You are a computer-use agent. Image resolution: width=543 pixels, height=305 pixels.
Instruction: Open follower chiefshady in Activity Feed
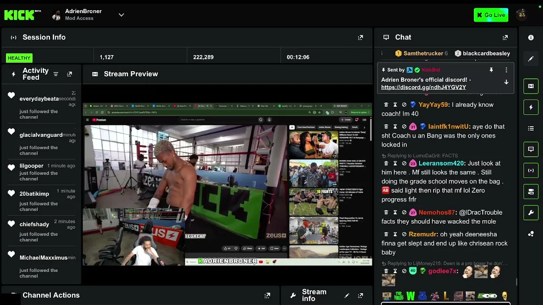point(34,225)
